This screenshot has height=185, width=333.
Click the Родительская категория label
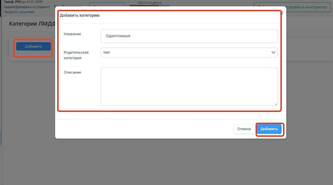[x=76, y=55]
